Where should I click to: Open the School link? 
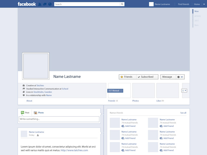point(65,89)
